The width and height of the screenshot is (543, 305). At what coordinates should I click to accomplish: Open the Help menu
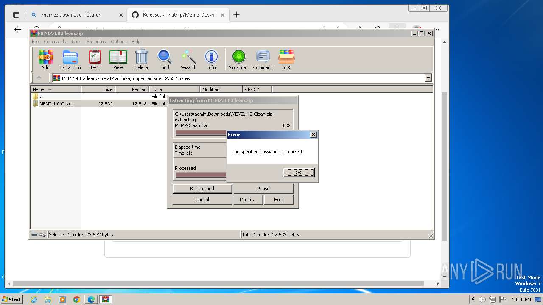click(x=136, y=42)
